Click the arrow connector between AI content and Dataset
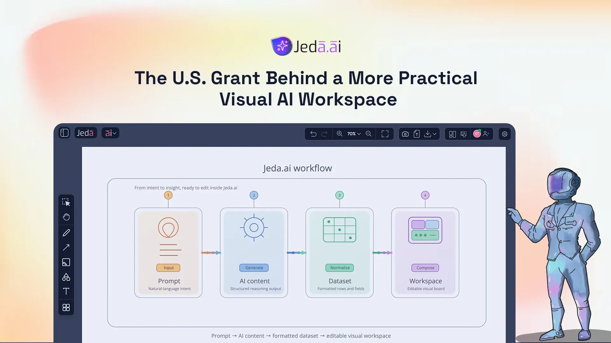611x343 pixels. (x=297, y=253)
